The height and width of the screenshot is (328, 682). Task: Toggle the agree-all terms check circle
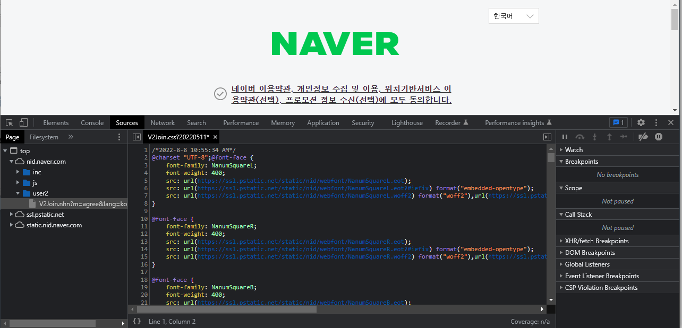(220, 94)
